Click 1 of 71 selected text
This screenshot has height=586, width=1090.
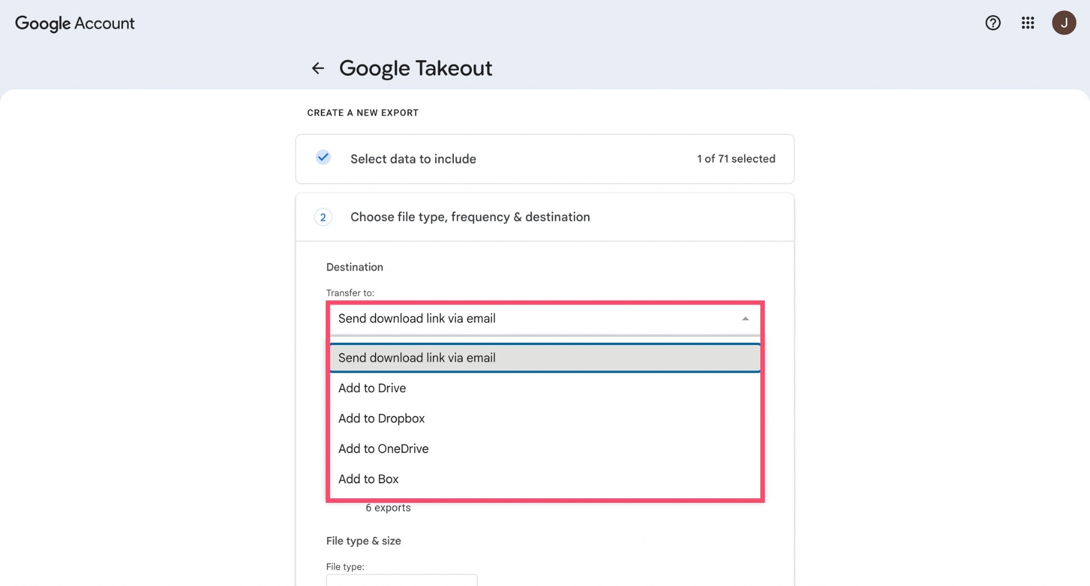click(x=736, y=158)
